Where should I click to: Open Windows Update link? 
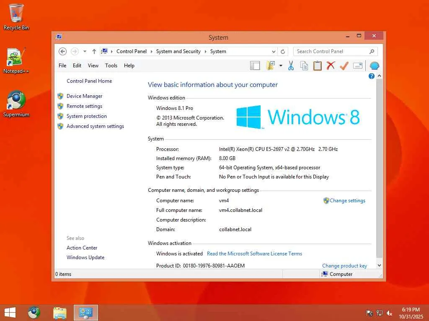pyautogui.click(x=85, y=257)
